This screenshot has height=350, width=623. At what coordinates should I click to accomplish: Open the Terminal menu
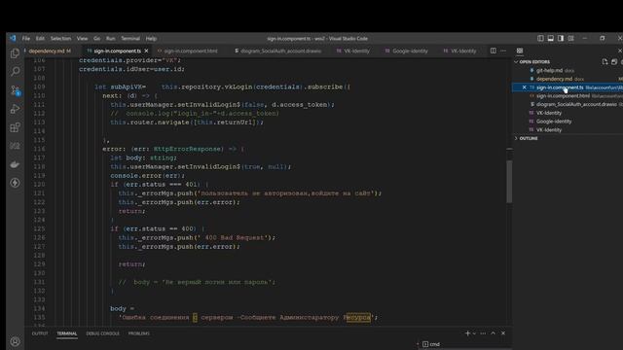130,39
